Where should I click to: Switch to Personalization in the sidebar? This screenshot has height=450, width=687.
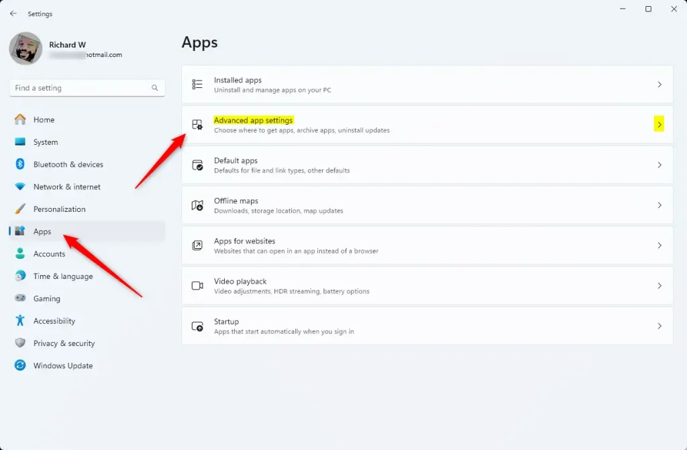coord(59,209)
